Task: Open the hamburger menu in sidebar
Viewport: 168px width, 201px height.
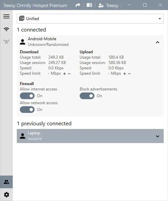Action: pos(6,16)
